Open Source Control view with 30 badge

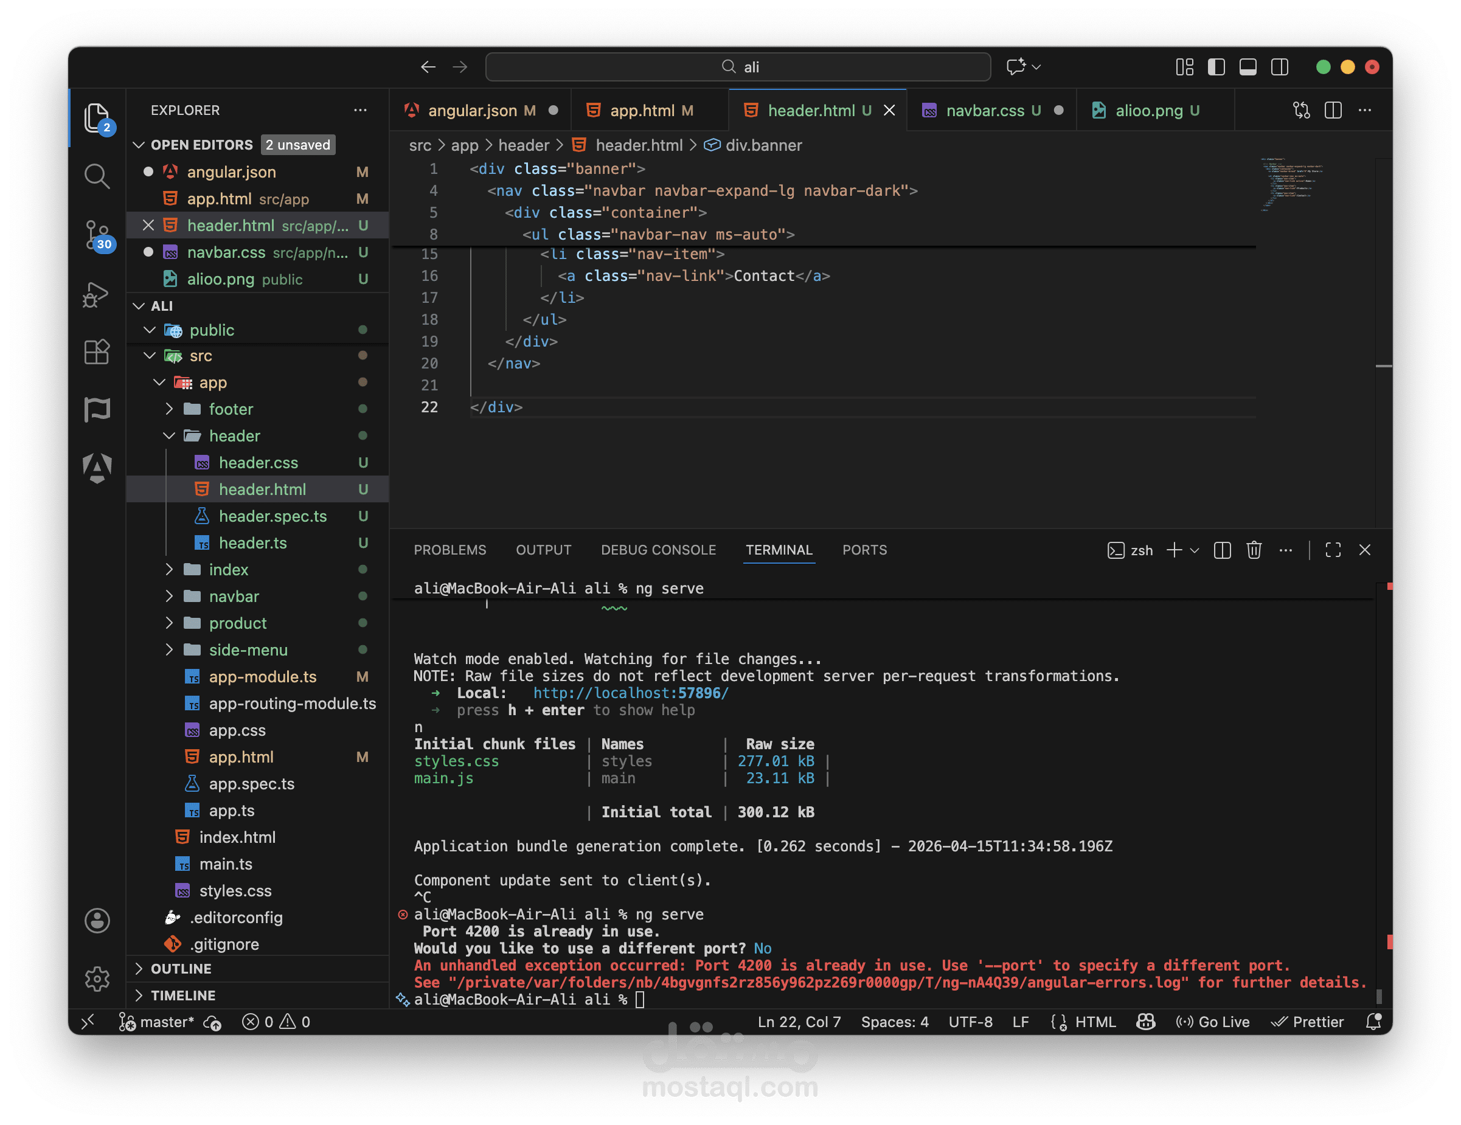coord(97,235)
